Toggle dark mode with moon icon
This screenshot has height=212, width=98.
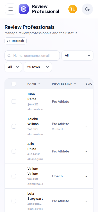(x=87, y=9)
